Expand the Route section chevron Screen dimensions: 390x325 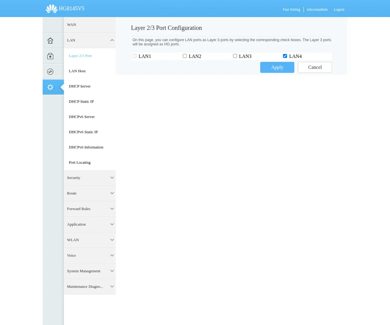[x=112, y=193]
